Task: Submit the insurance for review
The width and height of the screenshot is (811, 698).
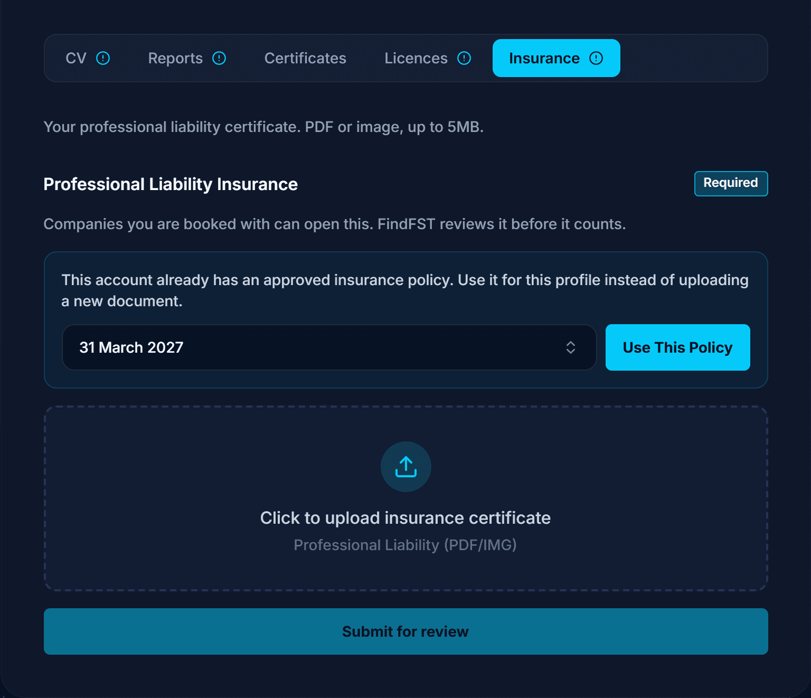Action: point(406,631)
